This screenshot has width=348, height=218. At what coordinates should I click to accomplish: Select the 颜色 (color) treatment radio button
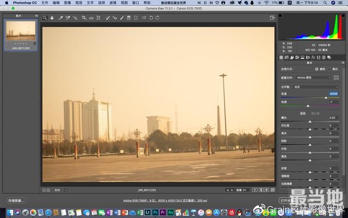pyautogui.click(x=316, y=69)
